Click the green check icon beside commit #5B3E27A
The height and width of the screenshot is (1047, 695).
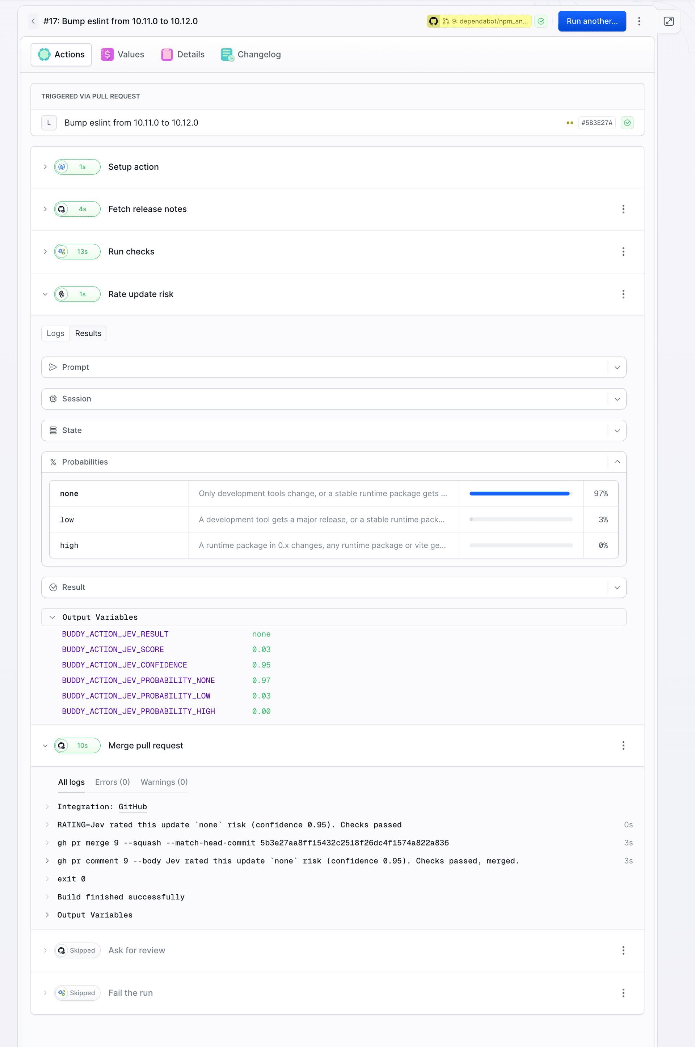pyautogui.click(x=627, y=123)
